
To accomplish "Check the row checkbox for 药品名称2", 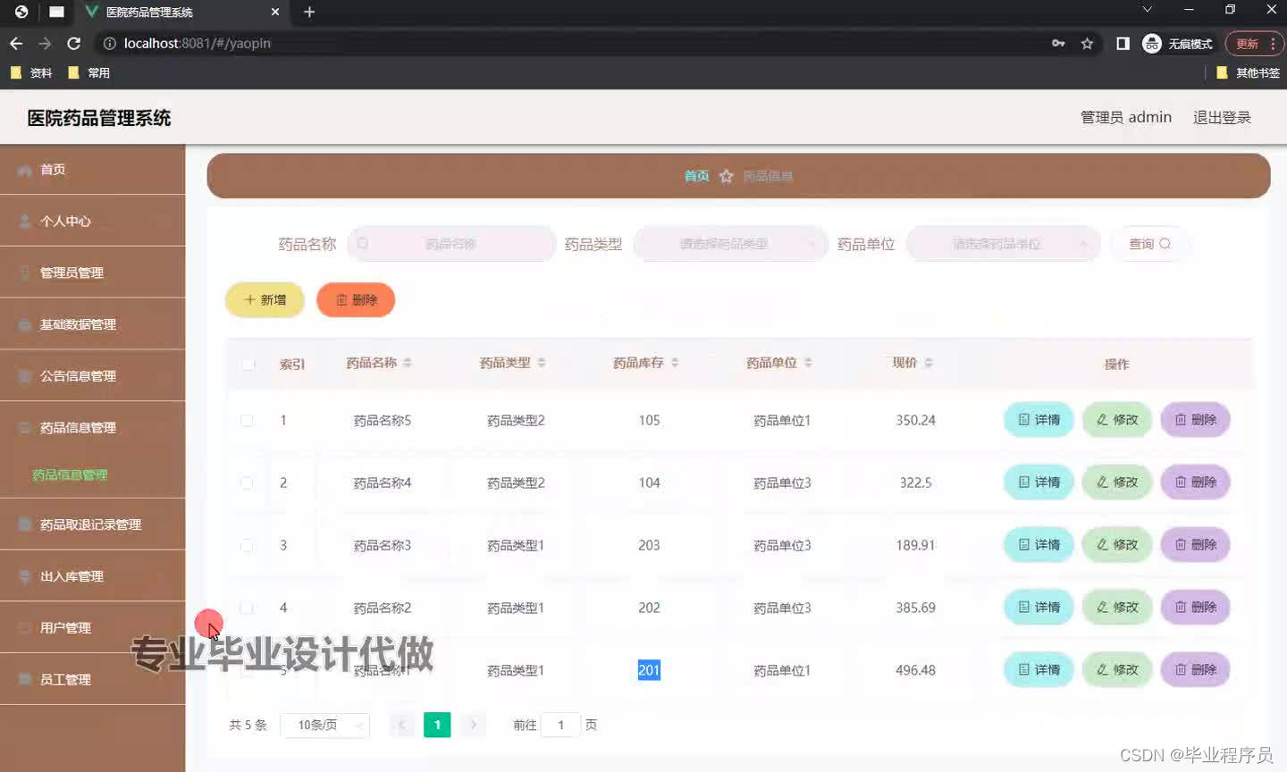I will [247, 608].
